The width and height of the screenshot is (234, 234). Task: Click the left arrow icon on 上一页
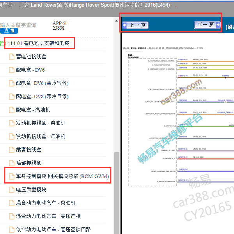click(x=125, y=25)
